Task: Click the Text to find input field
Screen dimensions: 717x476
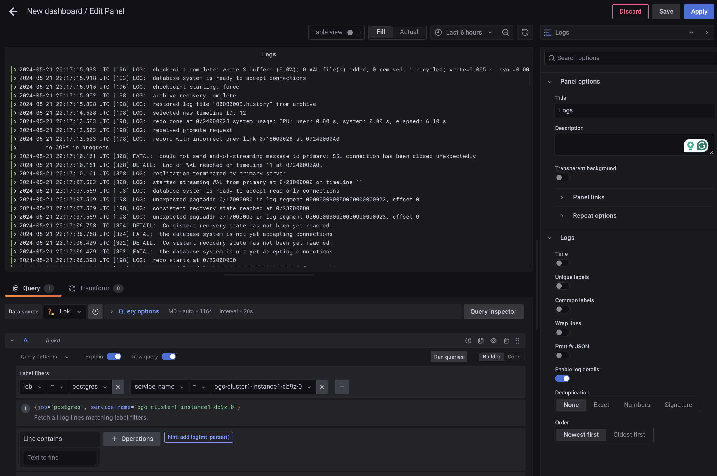Action: [60, 458]
